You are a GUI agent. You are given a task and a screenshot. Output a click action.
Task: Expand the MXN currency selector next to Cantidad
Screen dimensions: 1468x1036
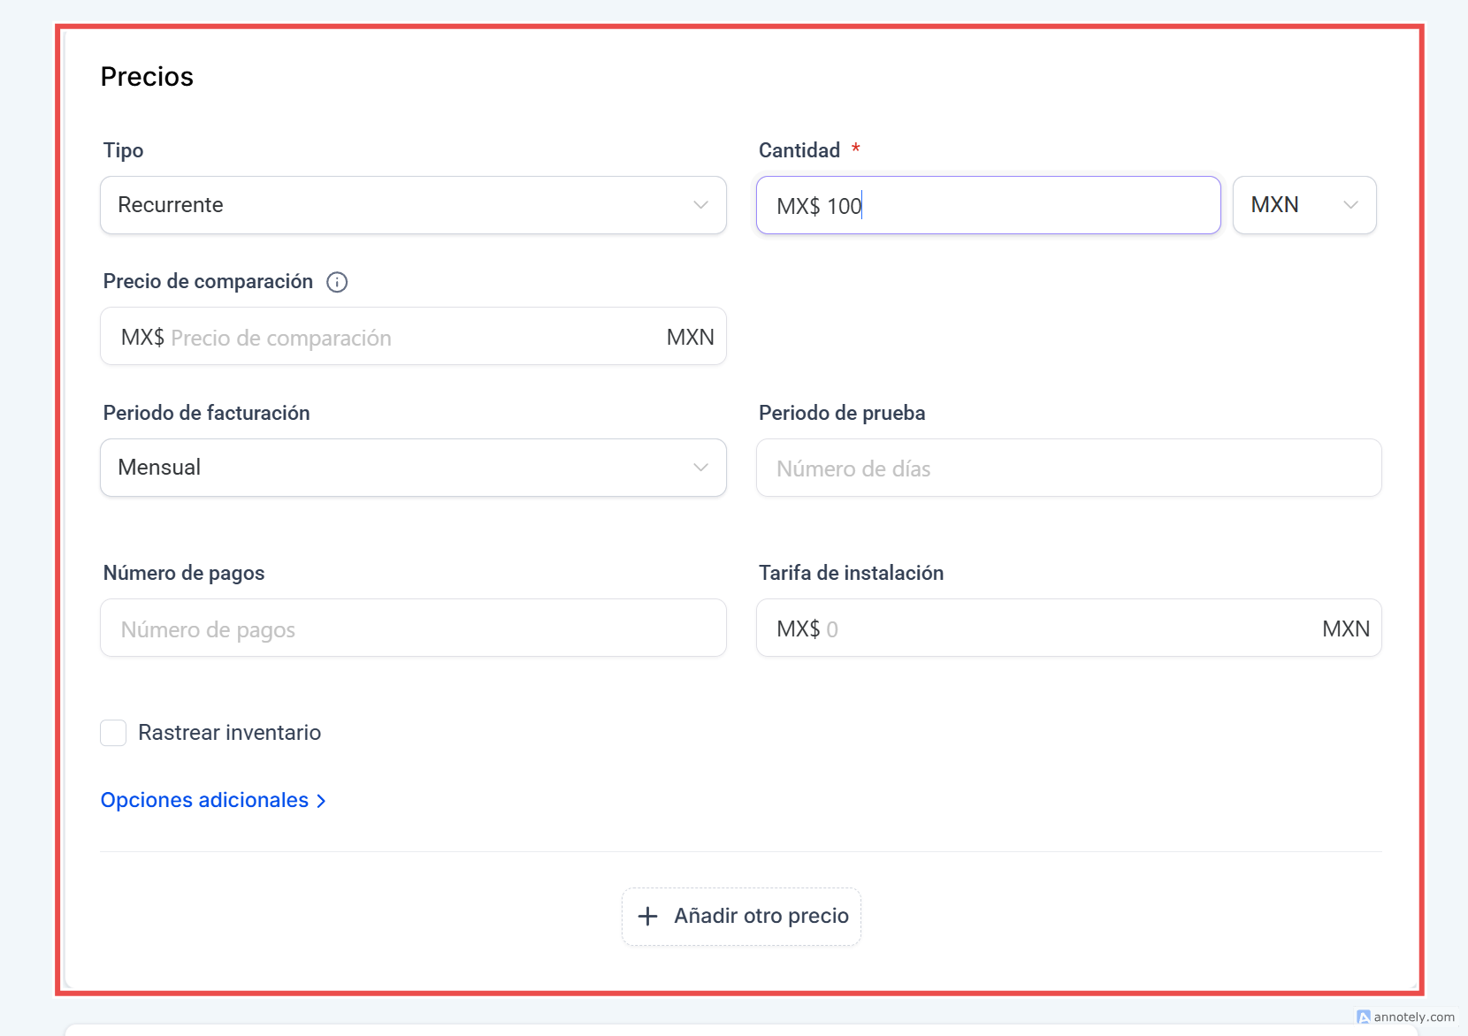coord(1304,205)
